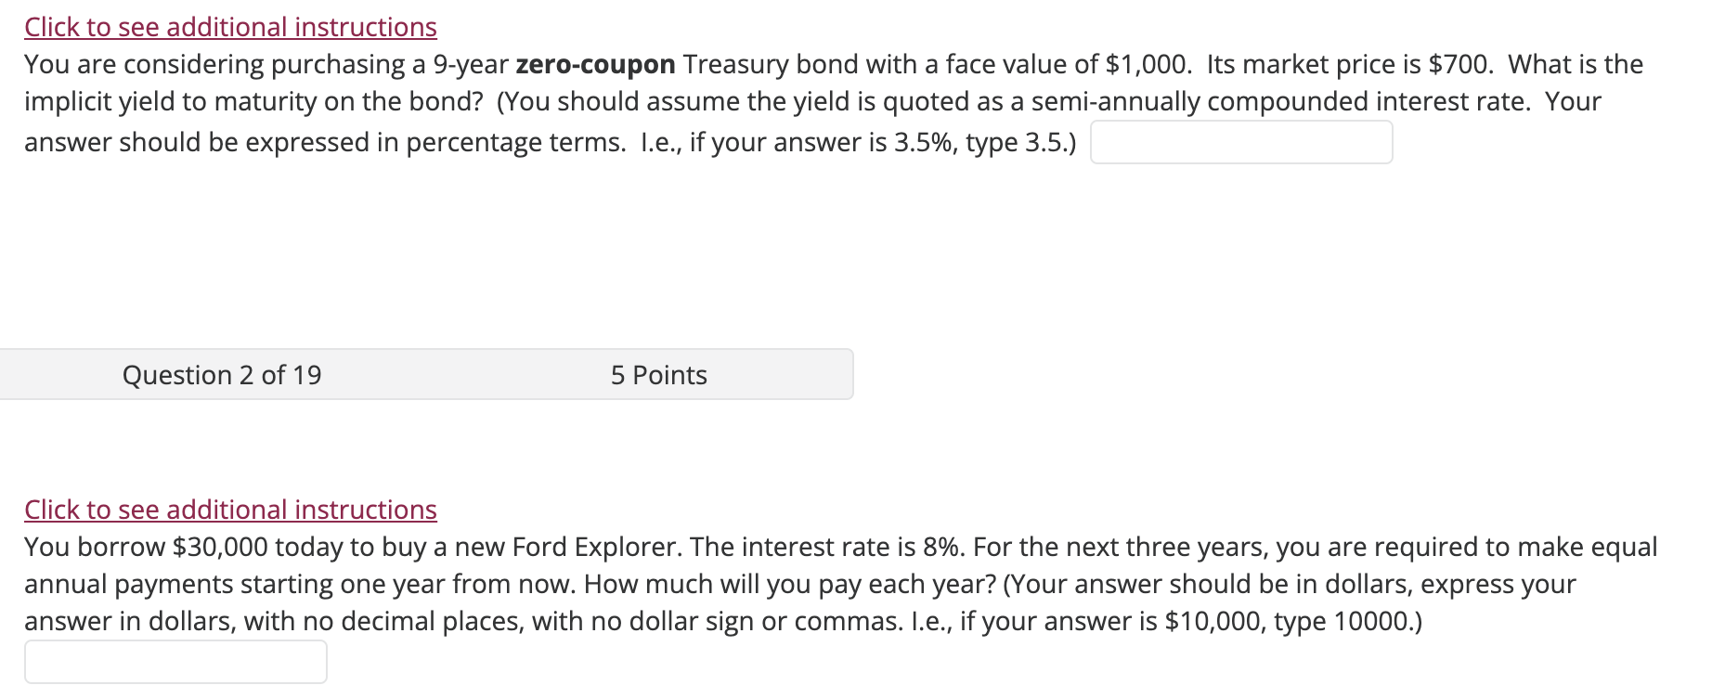
Task: Focus the empty answer field below the loan question
Action: [175, 660]
